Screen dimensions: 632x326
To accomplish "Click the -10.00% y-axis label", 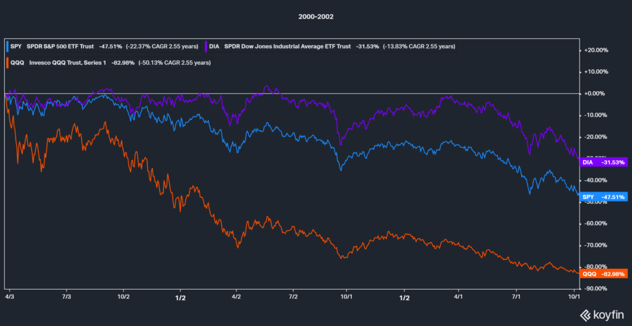I will pyautogui.click(x=596, y=115).
